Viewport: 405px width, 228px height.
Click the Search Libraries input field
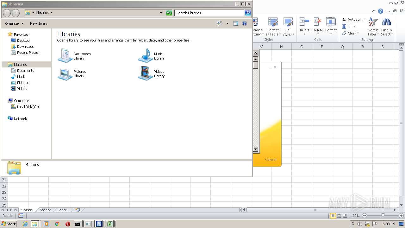(209, 13)
